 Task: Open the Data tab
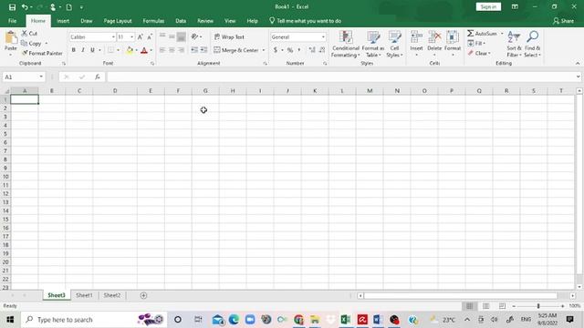point(181,21)
